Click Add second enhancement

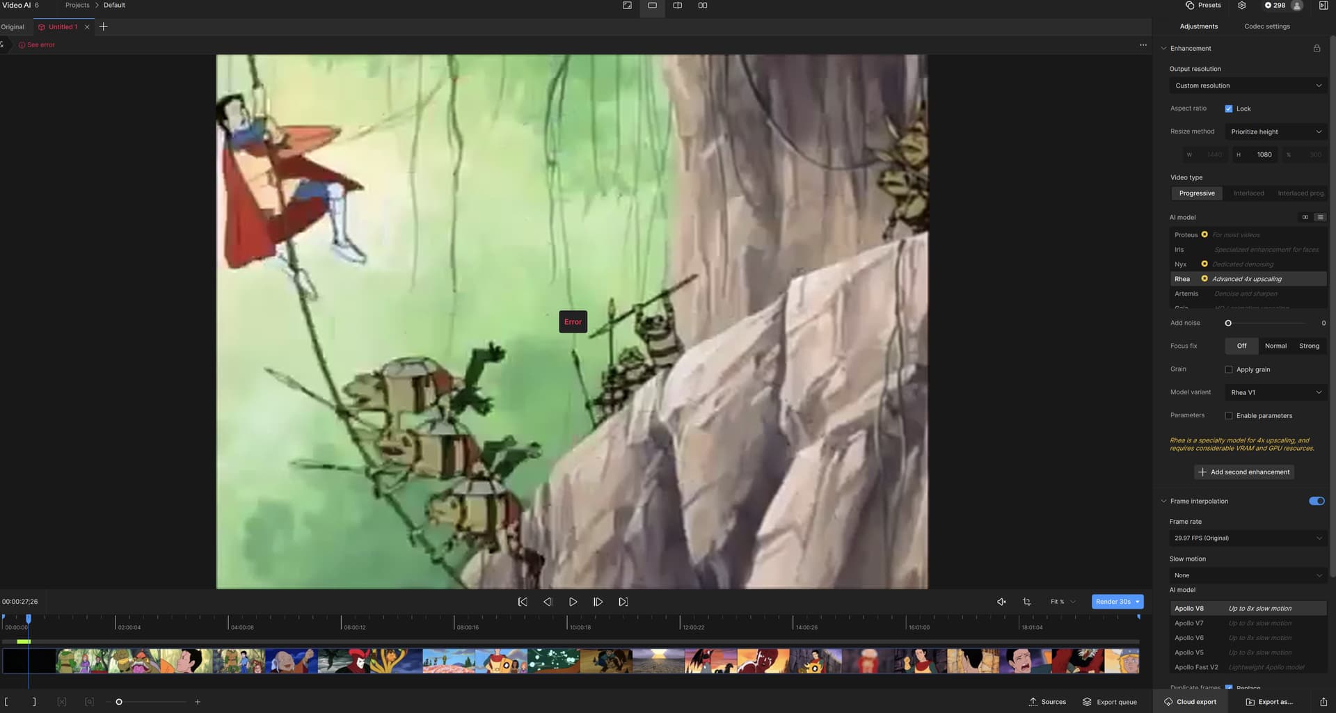tap(1244, 472)
